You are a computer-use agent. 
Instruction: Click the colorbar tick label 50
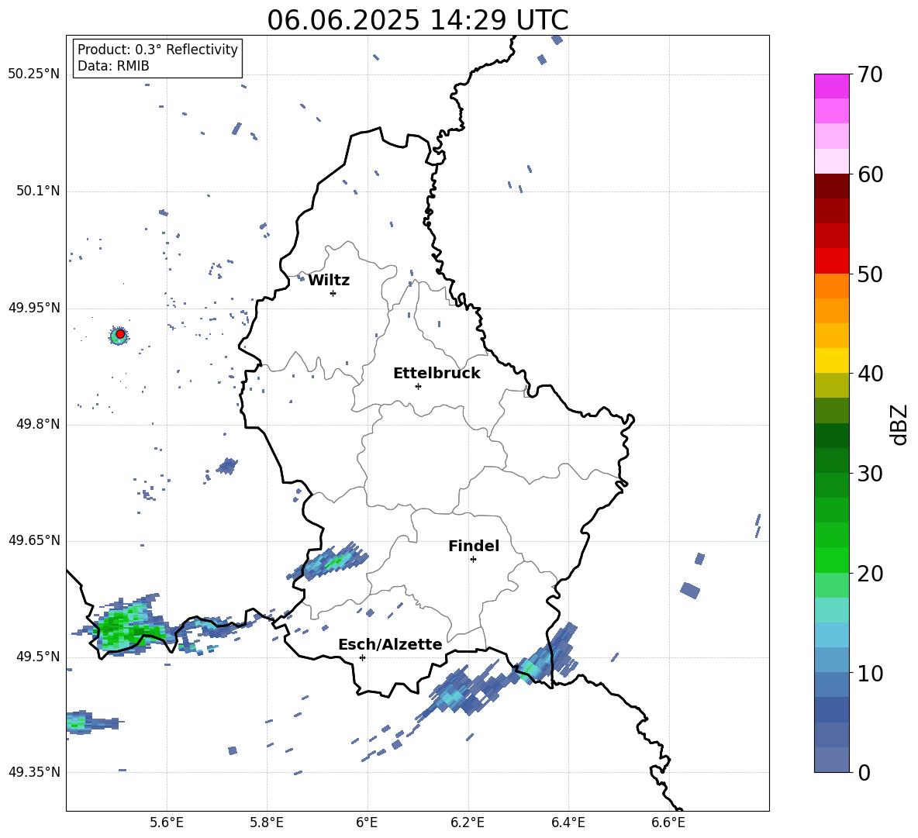[870, 274]
